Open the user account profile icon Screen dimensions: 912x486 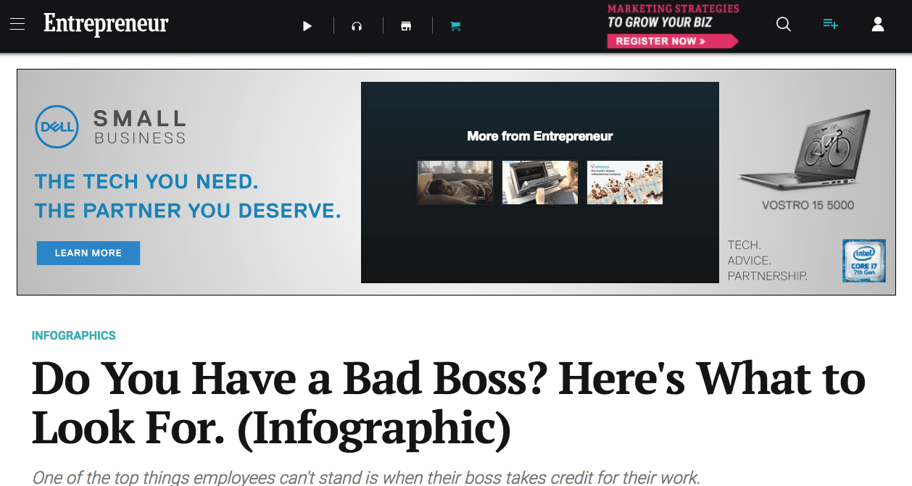(878, 25)
